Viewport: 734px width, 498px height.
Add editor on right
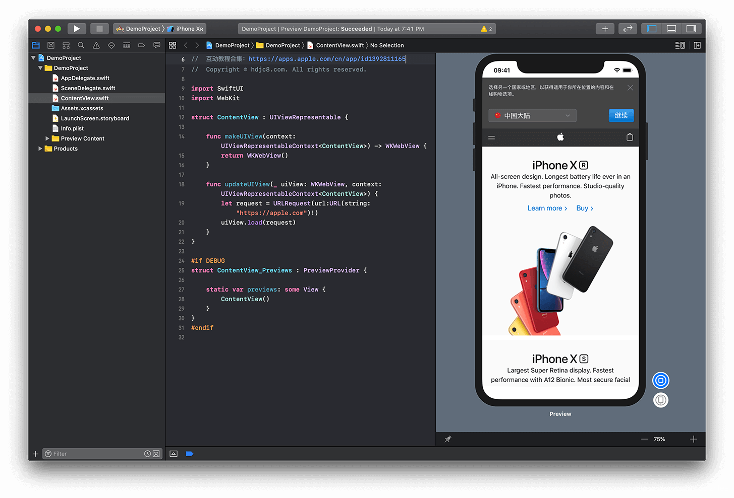[x=697, y=45]
